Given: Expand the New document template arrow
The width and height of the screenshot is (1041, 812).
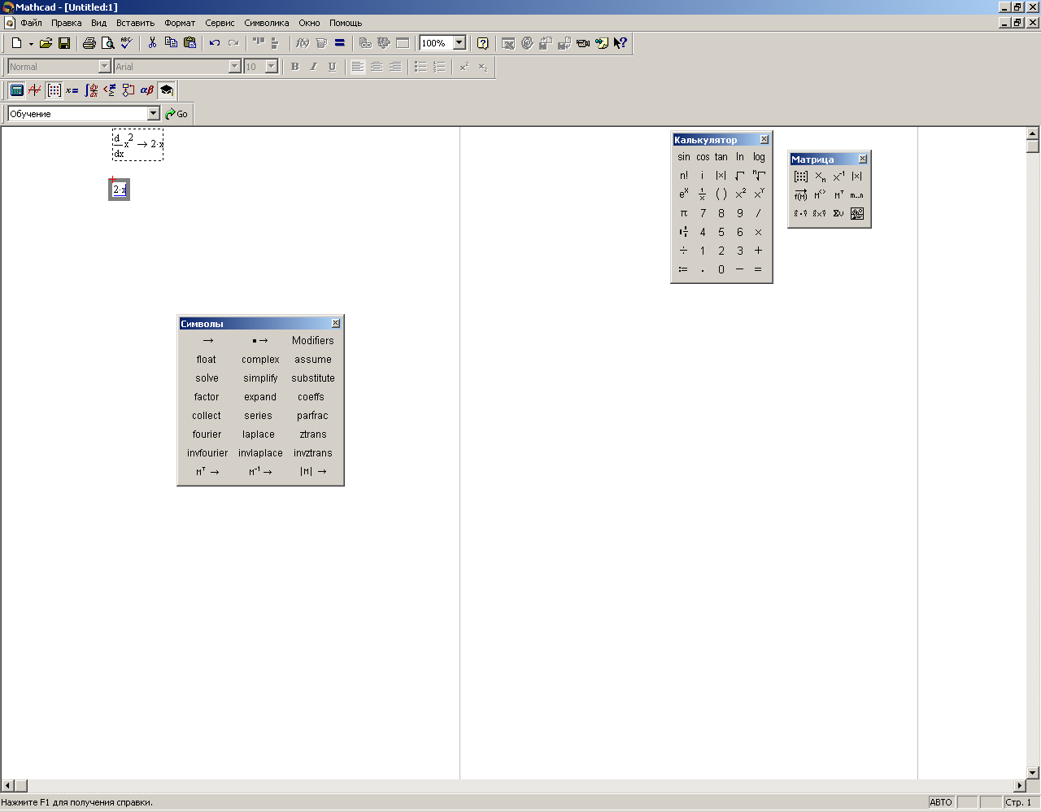Looking at the screenshot, I should 31,43.
